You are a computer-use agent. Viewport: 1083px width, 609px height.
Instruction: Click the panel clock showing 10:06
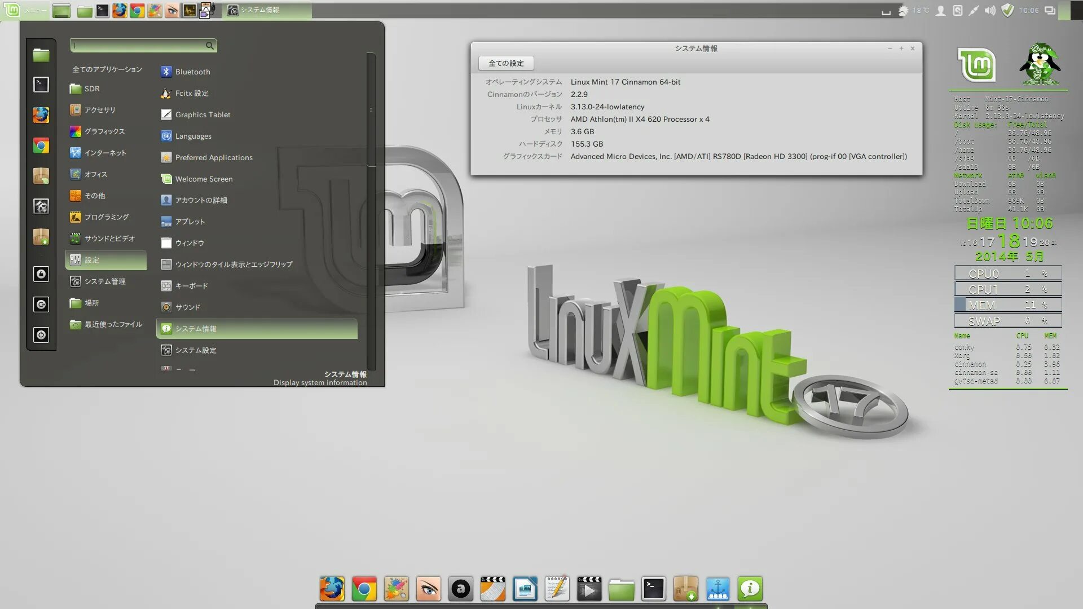[x=1029, y=10]
